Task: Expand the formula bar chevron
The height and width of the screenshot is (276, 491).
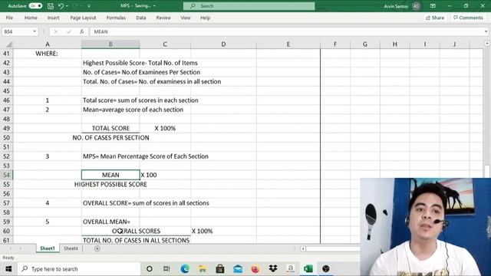Action: (x=486, y=31)
